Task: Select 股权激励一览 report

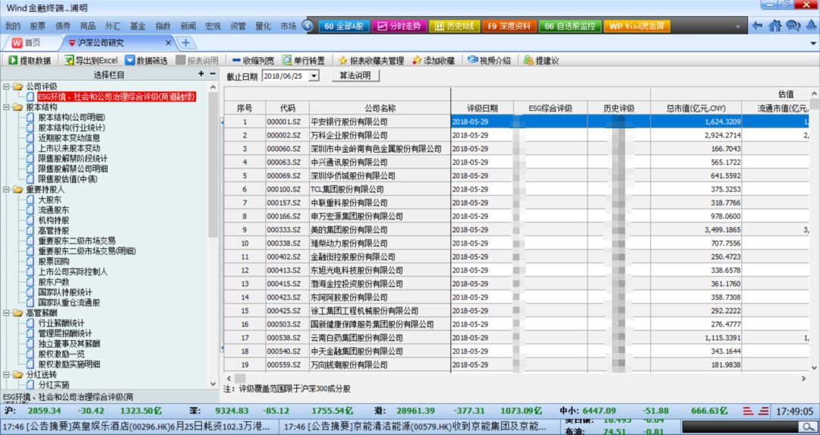Action: pos(61,354)
